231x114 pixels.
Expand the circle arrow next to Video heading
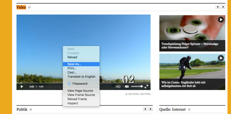tap(29, 7)
